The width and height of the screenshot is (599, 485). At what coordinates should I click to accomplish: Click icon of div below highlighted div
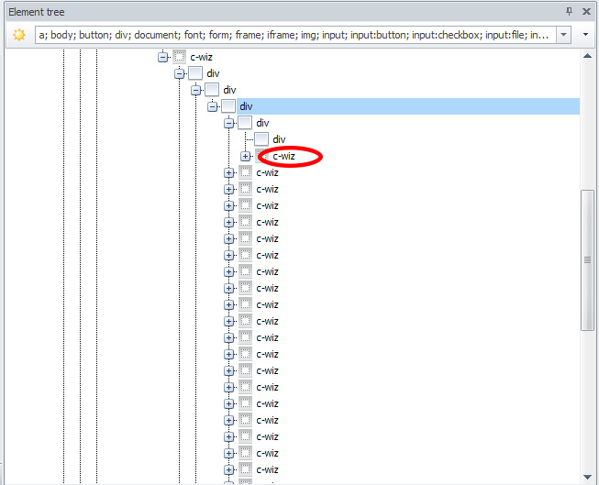pyautogui.click(x=245, y=123)
